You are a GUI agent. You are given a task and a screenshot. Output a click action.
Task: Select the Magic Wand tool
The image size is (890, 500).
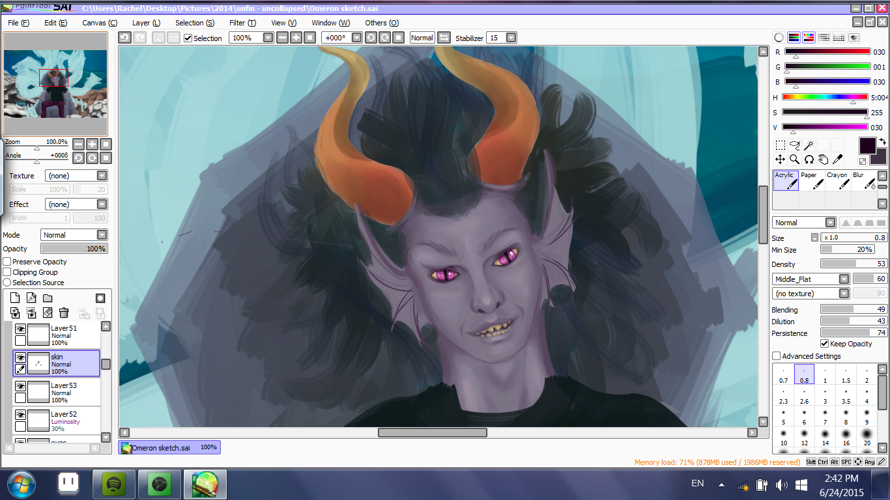pyautogui.click(x=809, y=145)
